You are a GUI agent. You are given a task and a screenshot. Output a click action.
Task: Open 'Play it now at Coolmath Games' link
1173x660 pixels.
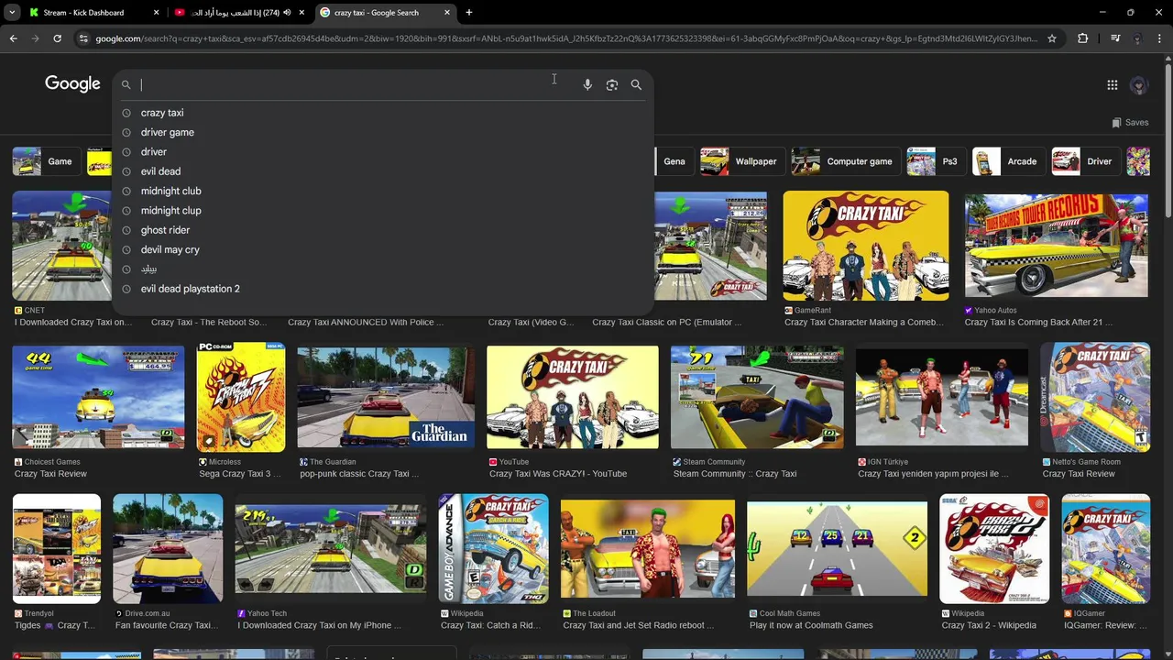click(811, 625)
